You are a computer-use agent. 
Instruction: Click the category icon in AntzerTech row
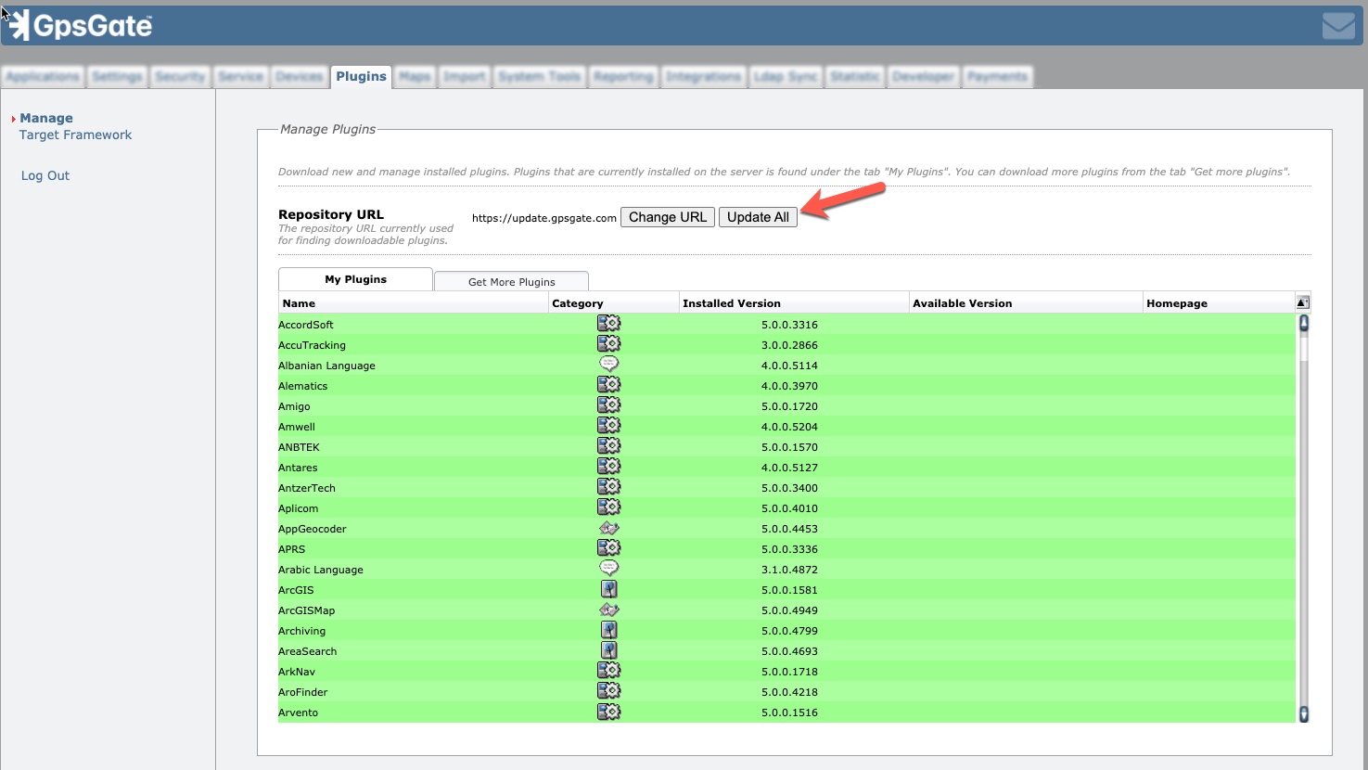pyautogui.click(x=608, y=487)
